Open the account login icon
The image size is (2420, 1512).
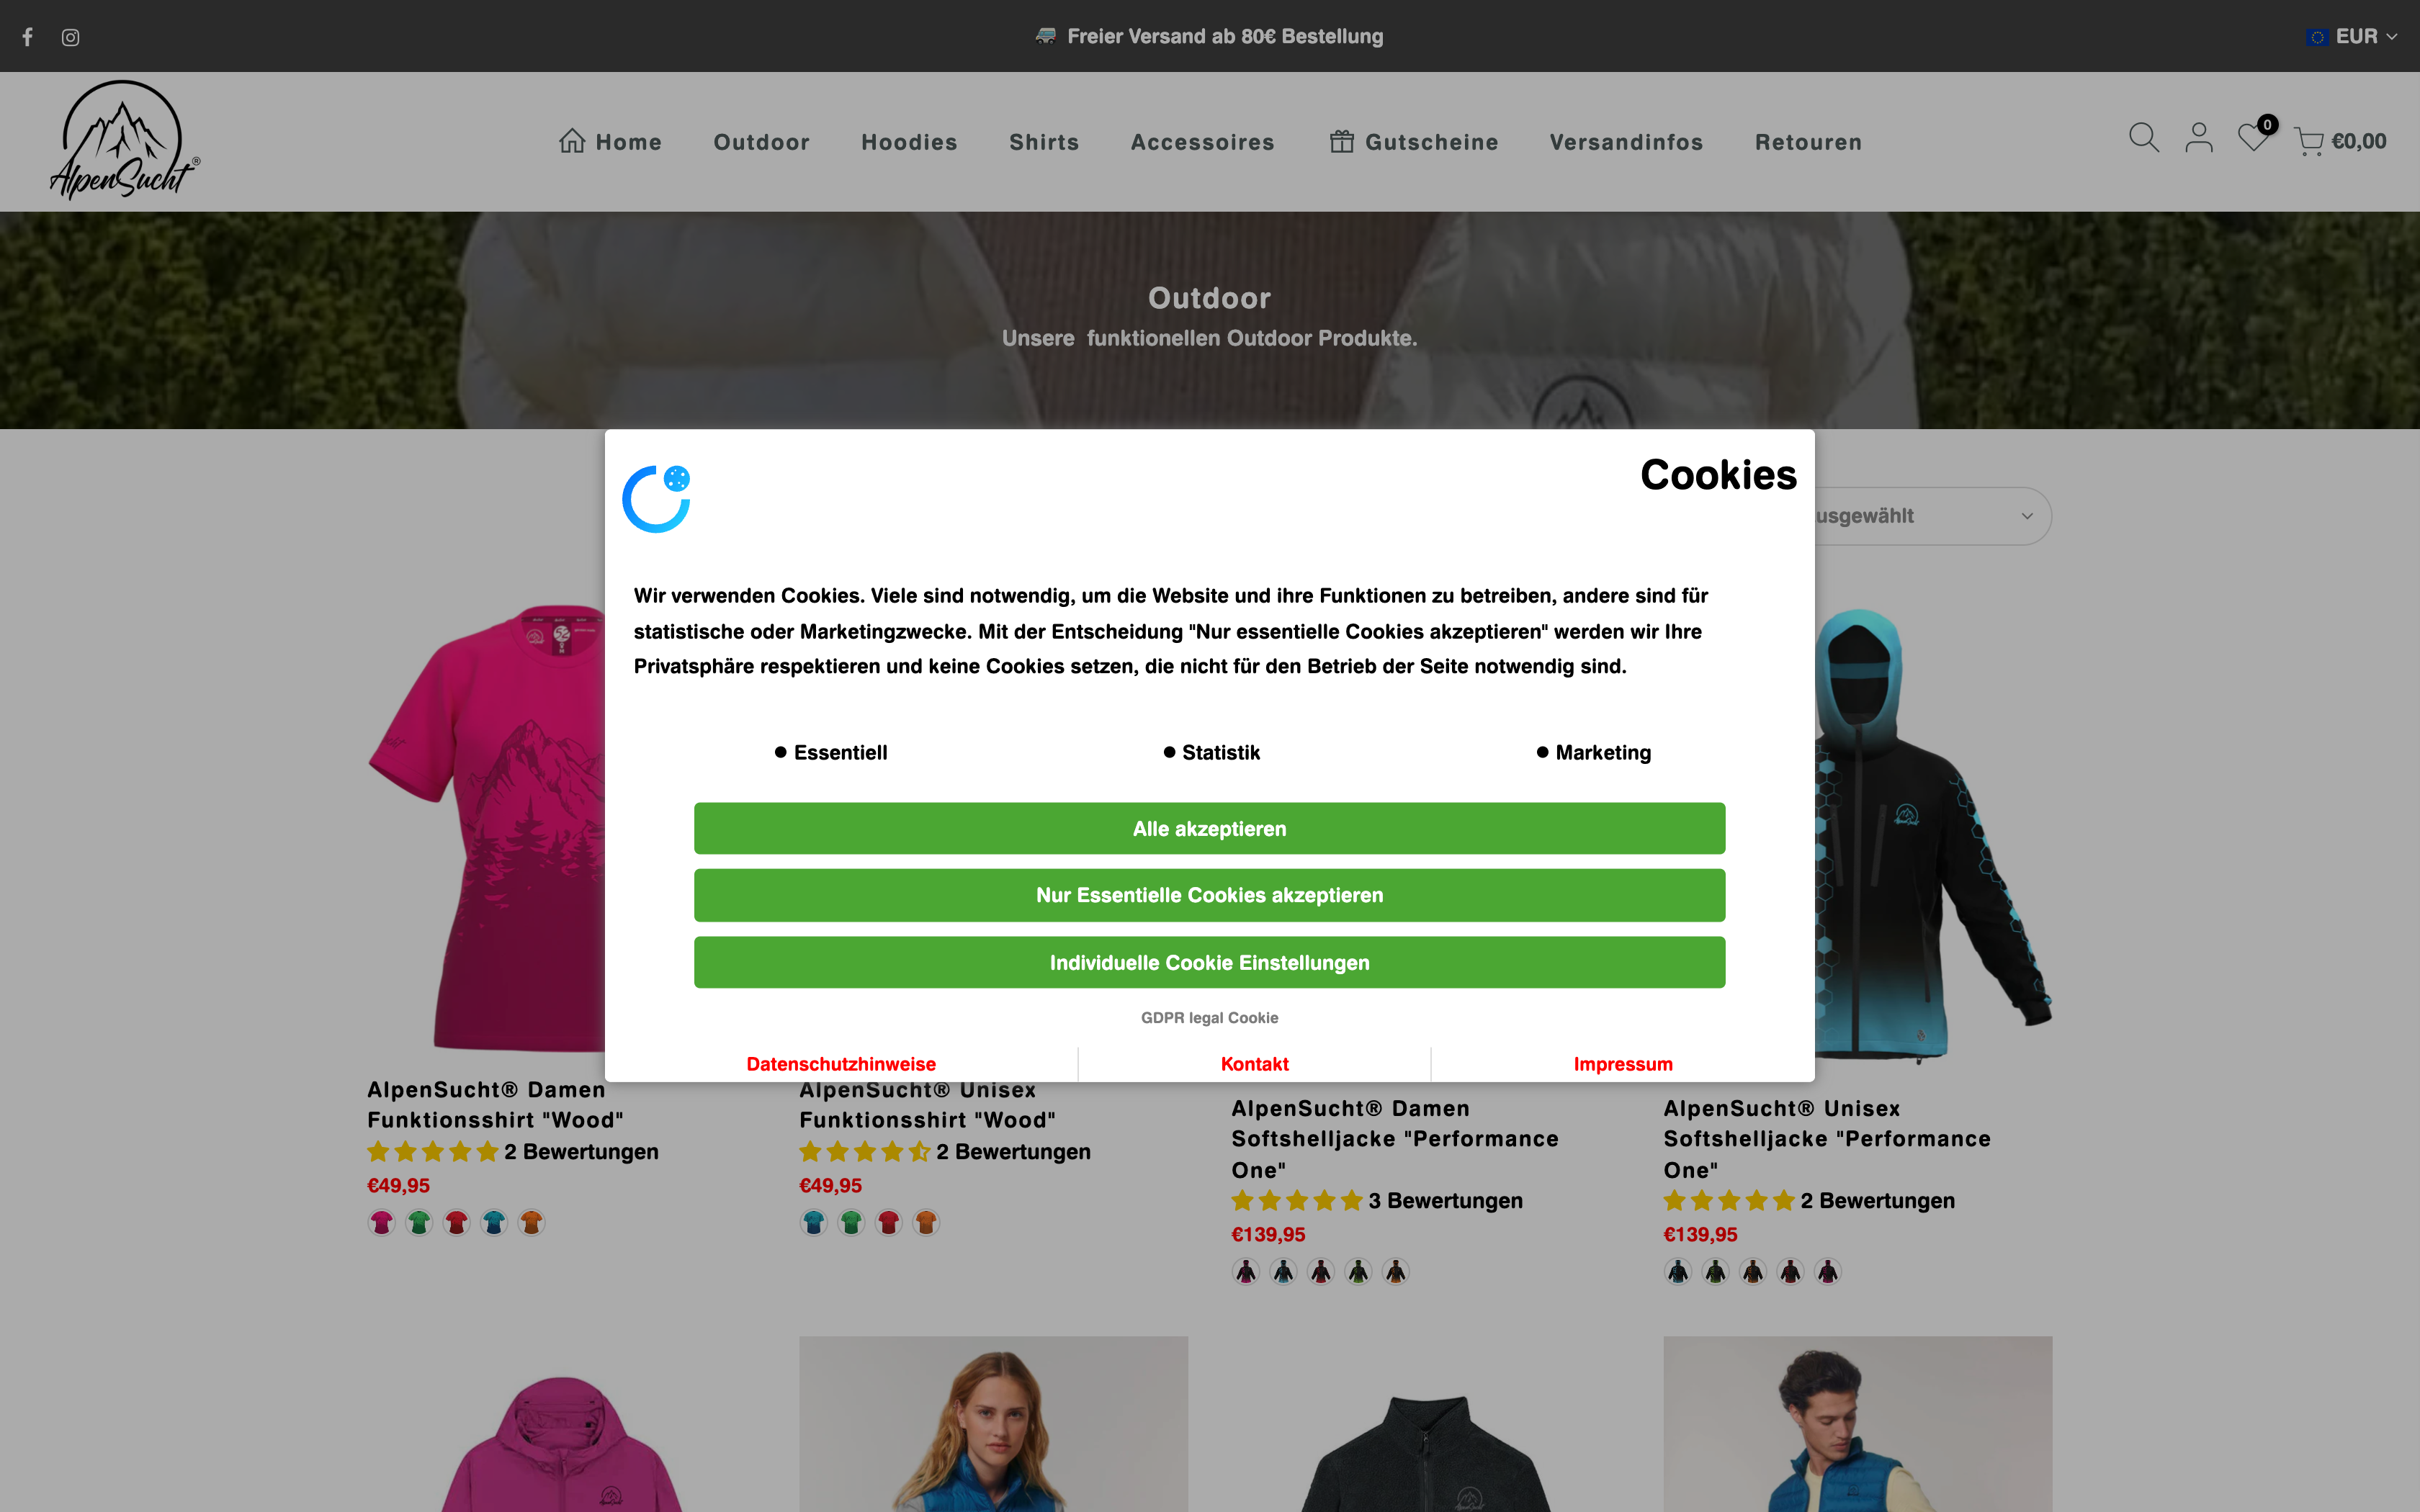[x=2198, y=139]
